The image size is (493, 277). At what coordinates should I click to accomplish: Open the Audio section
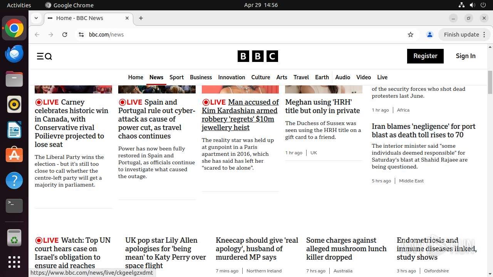click(343, 77)
